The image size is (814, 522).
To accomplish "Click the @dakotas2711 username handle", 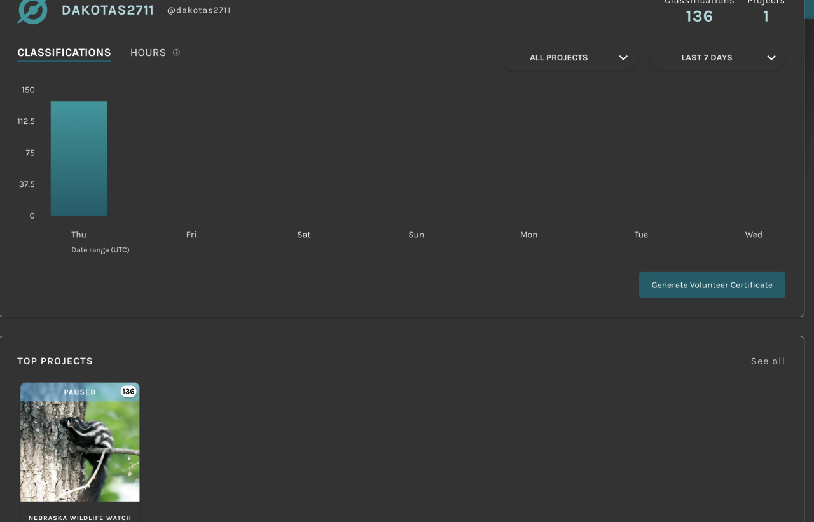I will click(x=199, y=10).
